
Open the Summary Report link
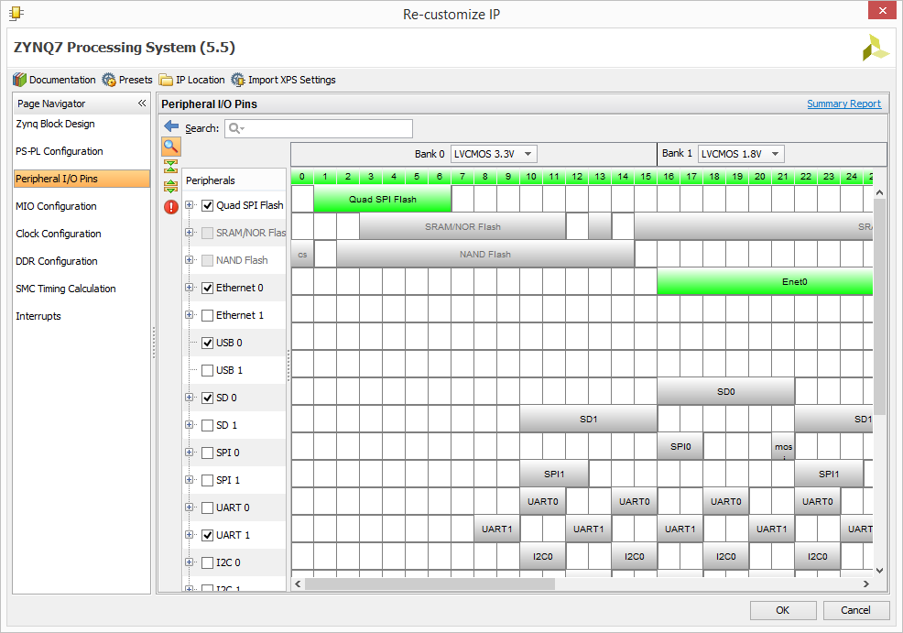click(x=843, y=104)
